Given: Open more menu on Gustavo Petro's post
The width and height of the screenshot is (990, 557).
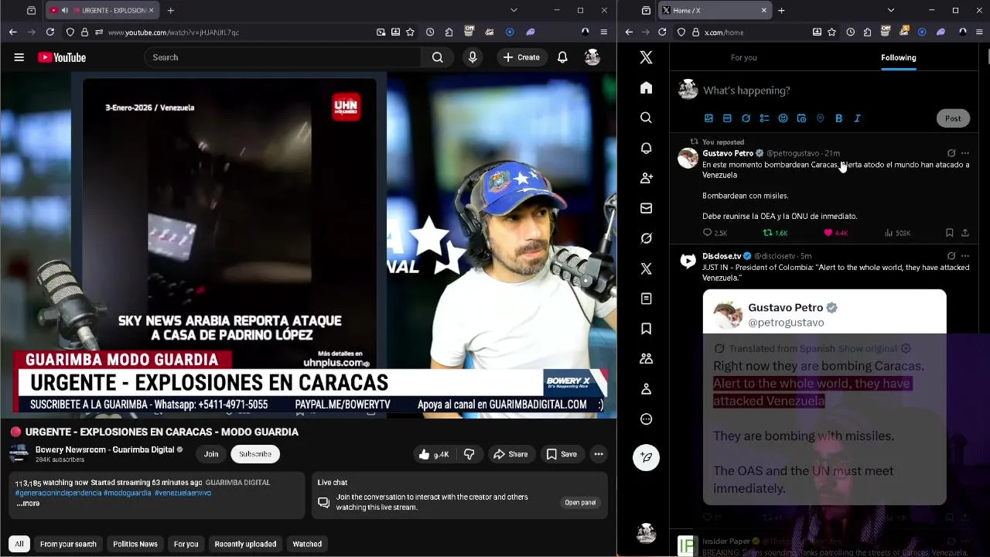Looking at the screenshot, I should (x=965, y=153).
